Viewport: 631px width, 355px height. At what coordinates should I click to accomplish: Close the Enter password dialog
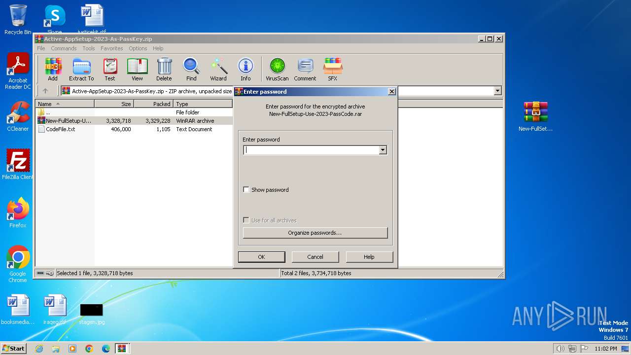[x=391, y=91]
